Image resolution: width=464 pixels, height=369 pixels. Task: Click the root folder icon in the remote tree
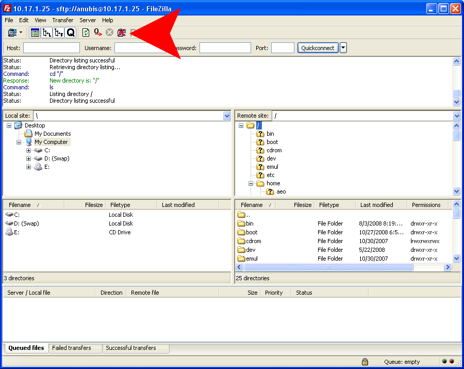251,125
